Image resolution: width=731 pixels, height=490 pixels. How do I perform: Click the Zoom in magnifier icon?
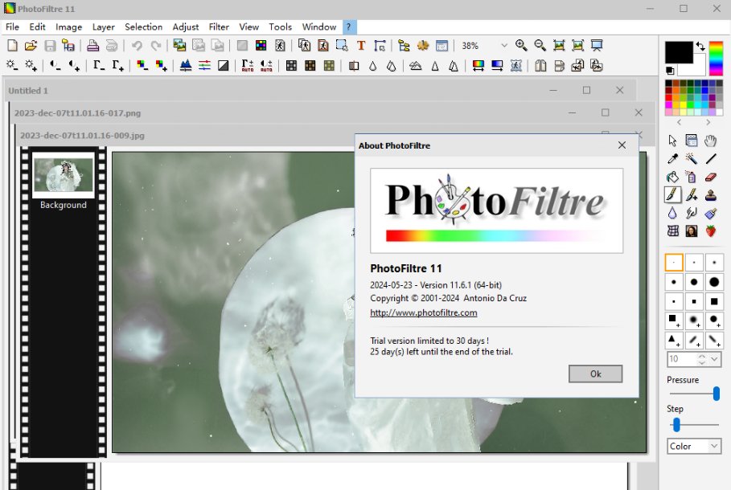[521, 46]
